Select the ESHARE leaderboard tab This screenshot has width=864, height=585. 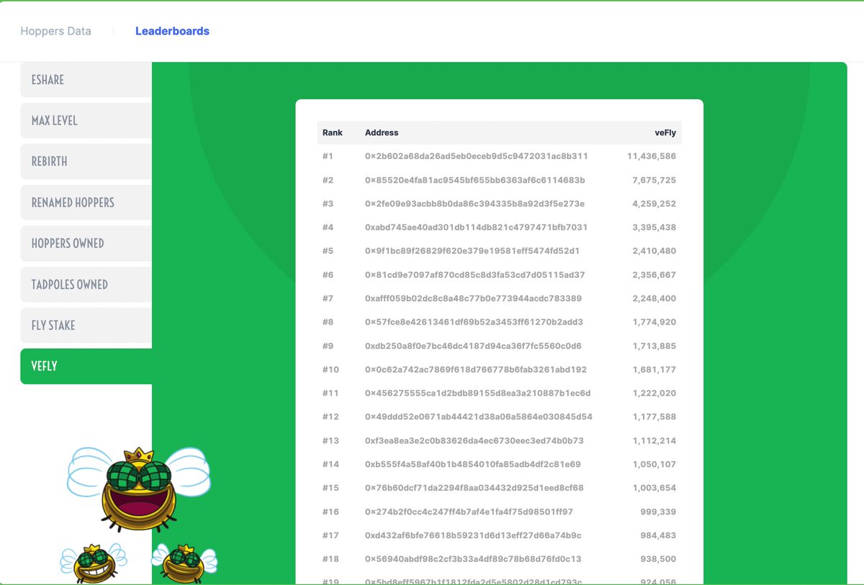[x=86, y=80]
